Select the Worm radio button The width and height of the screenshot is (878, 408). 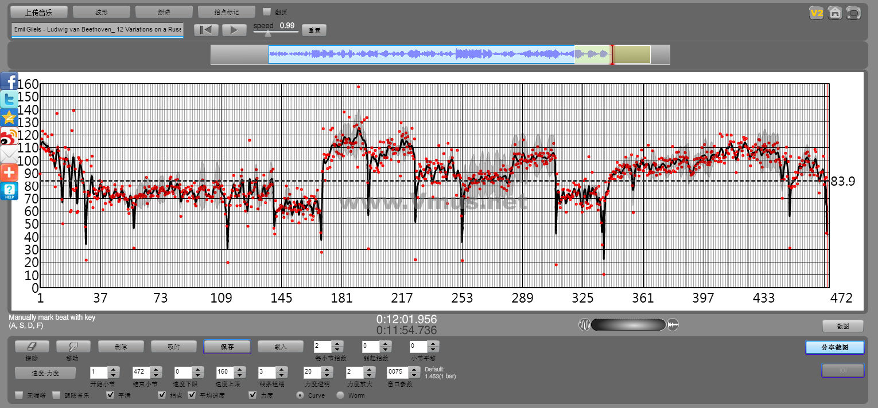pos(340,395)
